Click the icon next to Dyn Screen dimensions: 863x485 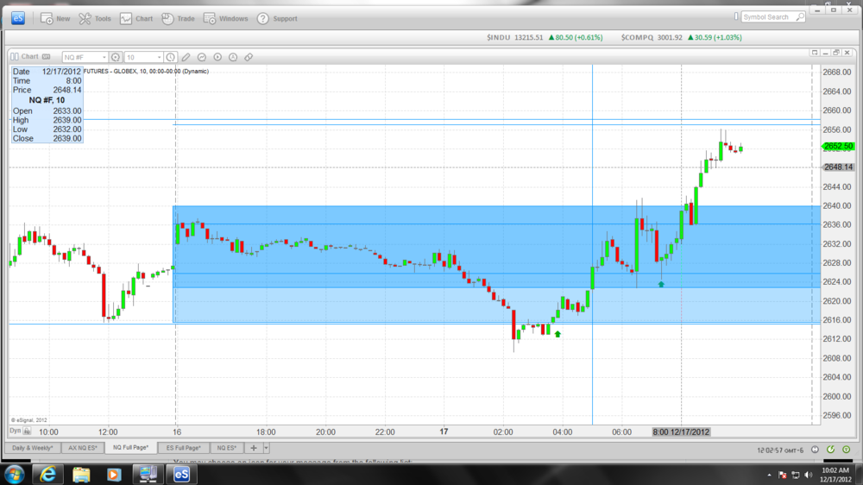(x=27, y=431)
